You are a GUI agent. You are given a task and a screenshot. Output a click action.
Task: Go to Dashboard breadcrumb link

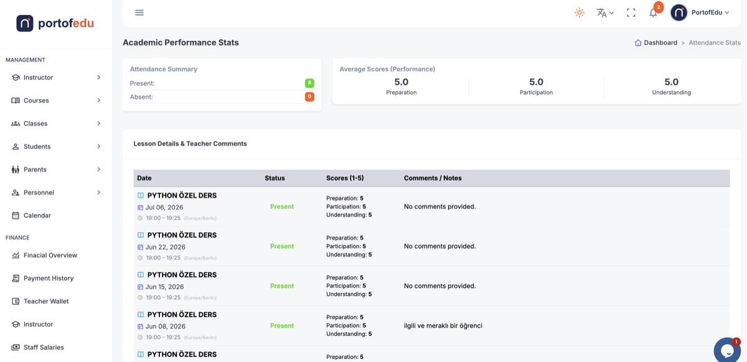pyautogui.click(x=660, y=43)
